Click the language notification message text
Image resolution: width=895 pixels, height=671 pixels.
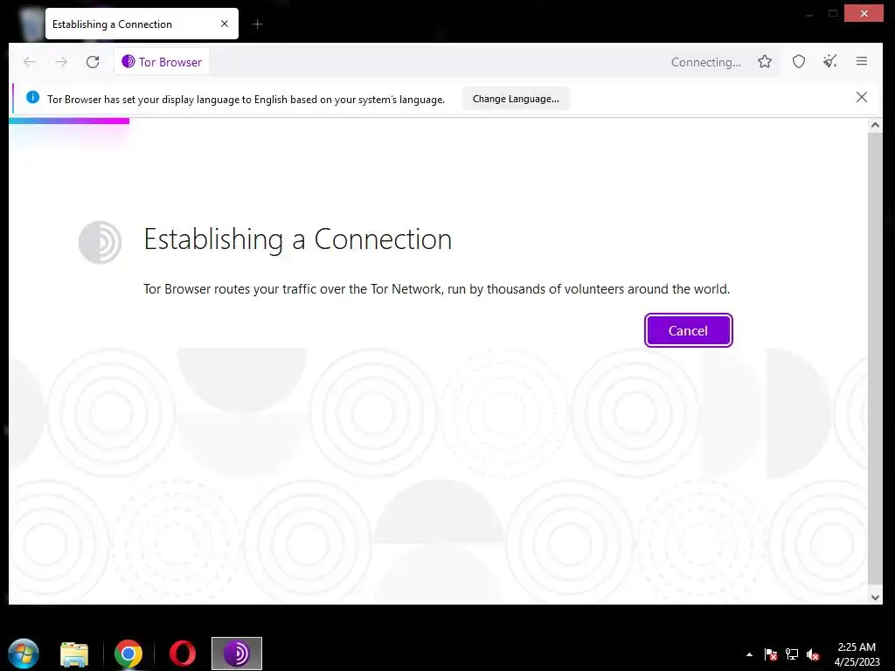[246, 100]
